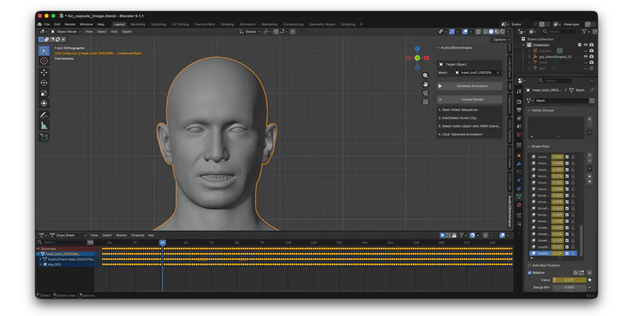
Task: Open the viewport header Object menu
Action: pyautogui.click(x=127, y=32)
